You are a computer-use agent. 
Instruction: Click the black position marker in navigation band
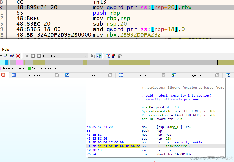(x=218, y=63)
